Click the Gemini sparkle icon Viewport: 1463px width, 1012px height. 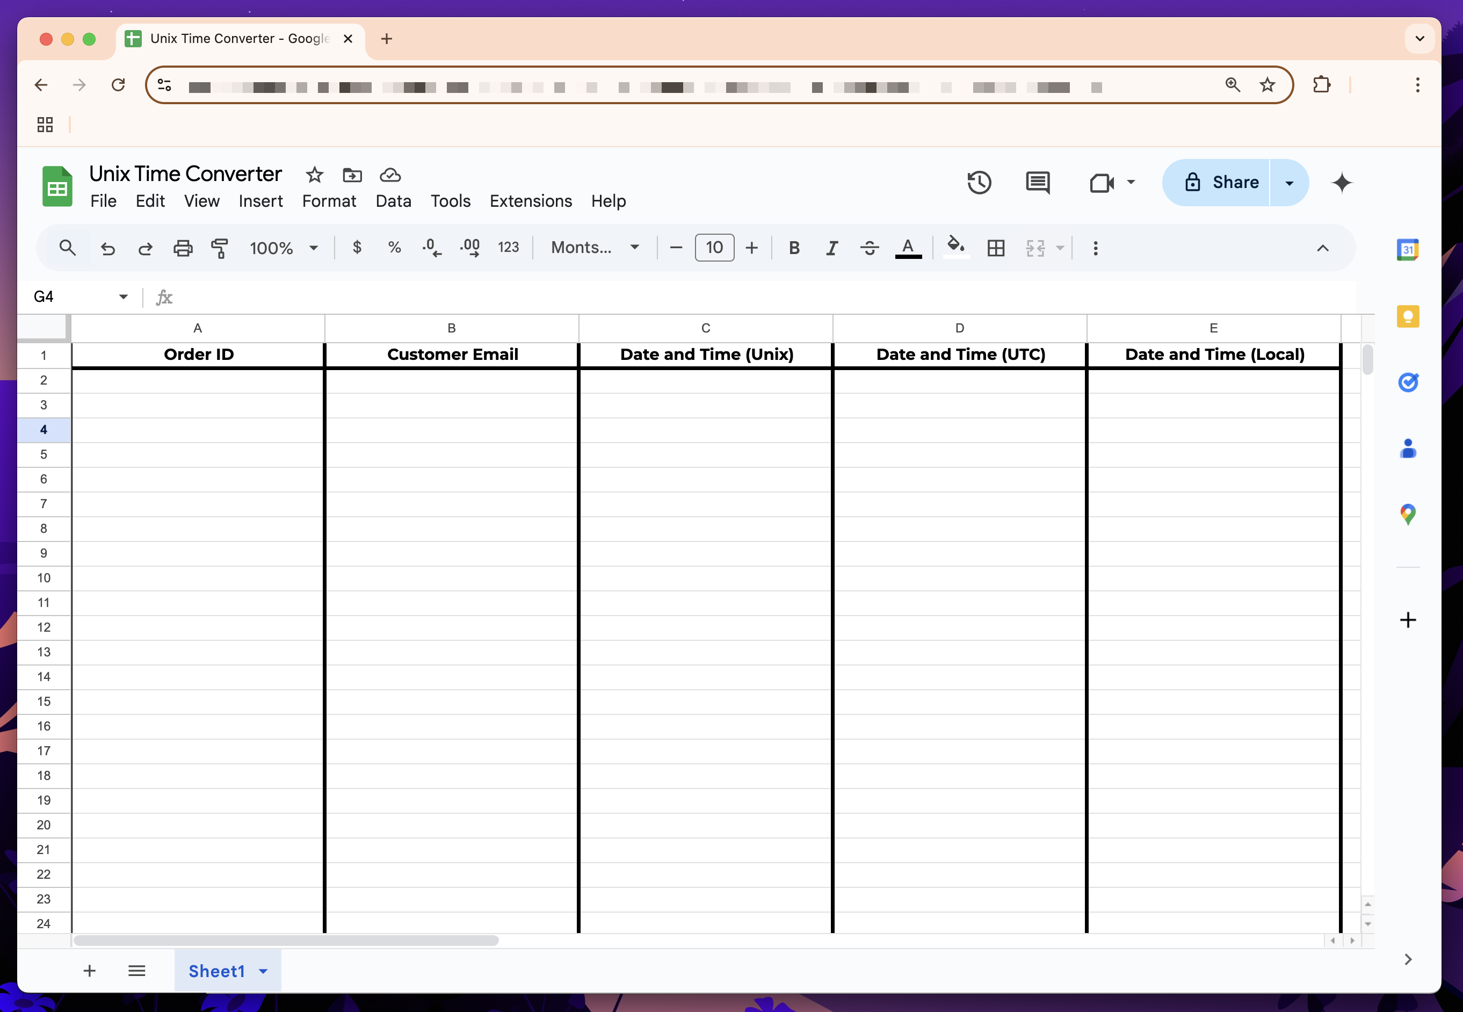tap(1341, 183)
